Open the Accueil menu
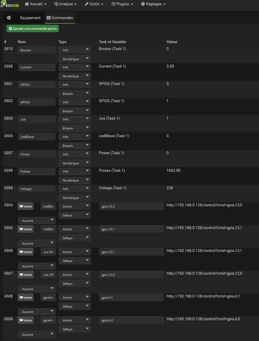Screen dimensions: 259x341 35,4
